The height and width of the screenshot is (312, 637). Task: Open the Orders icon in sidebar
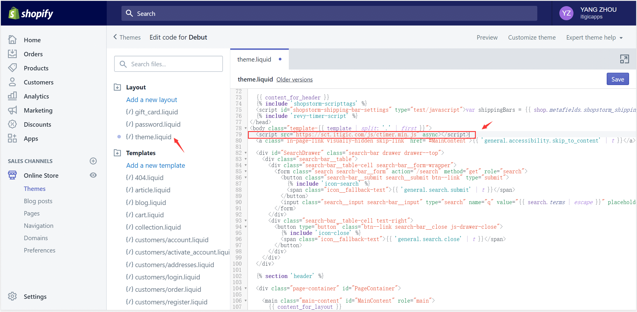coord(12,54)
